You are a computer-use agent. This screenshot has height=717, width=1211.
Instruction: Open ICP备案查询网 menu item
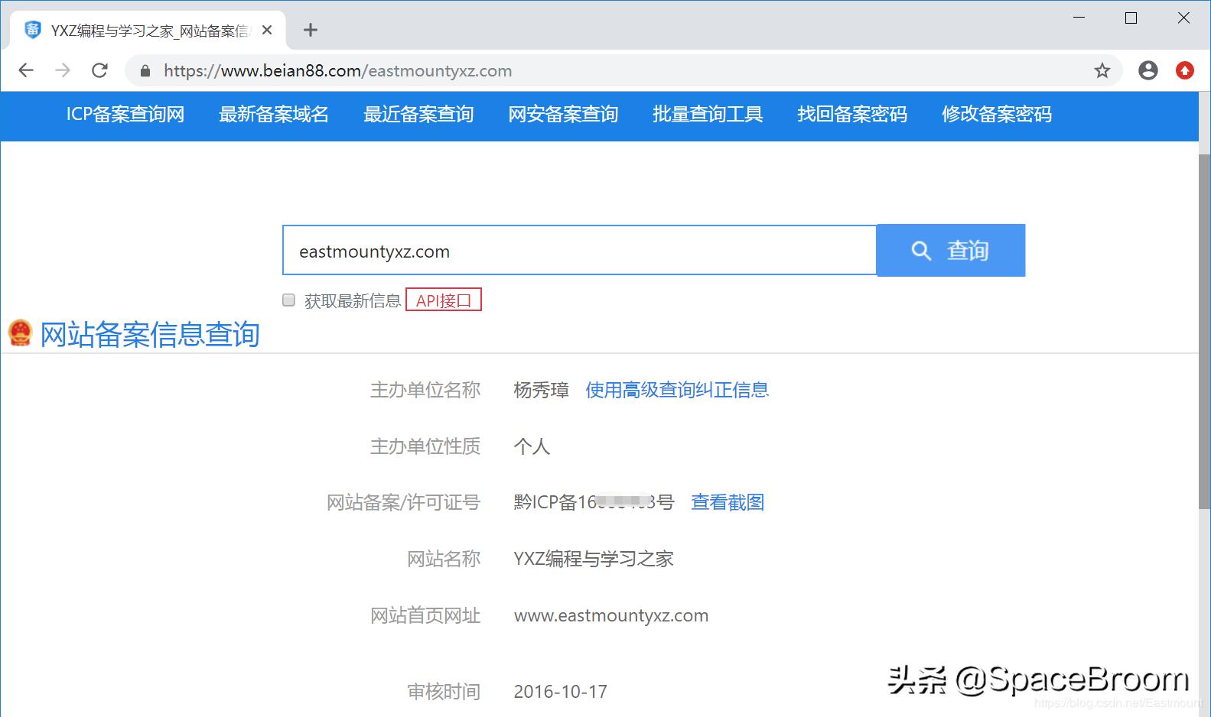[x=125, y=115]
